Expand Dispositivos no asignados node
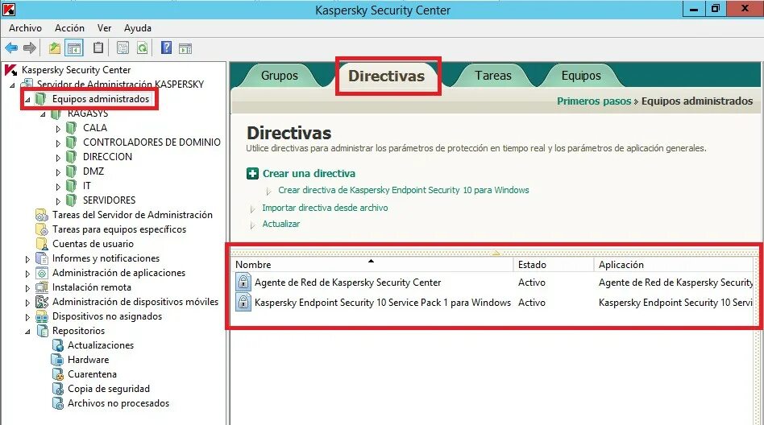This screenshot has width=764, height=425. click(x=27, y=317)
